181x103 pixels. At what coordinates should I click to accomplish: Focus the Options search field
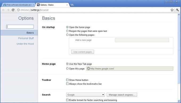pyautogui.click(x=20, y=27)
